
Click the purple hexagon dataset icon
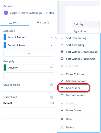pyautogui.click(x=6, y=13)
